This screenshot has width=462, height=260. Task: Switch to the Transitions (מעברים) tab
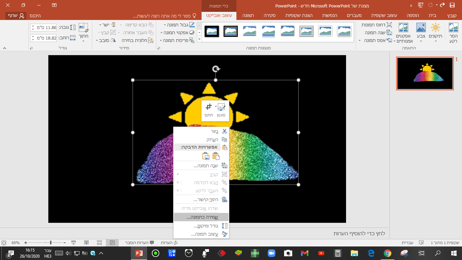tap(355, 16)
